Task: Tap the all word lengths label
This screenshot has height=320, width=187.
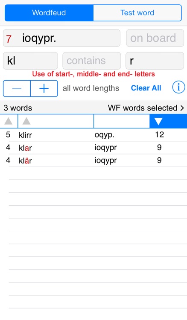Action: pos(91,88)
